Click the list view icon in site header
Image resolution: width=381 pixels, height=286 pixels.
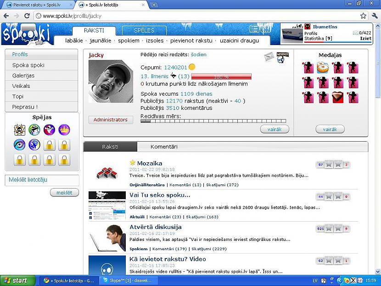(254, 29)
